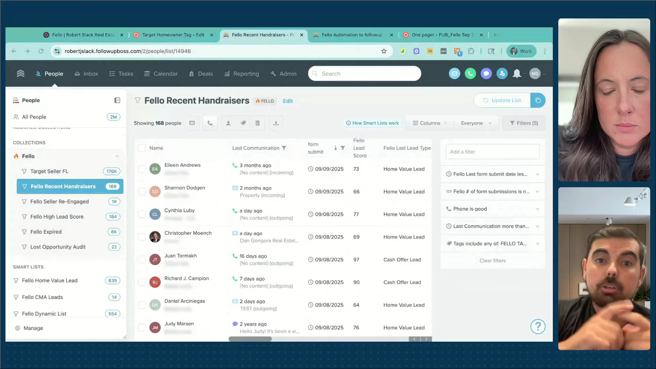Screen dimensions: 656x369
Task: Check the box for Daniel Arciniegas
Action: pyautogui.click(x=141, y=305)
